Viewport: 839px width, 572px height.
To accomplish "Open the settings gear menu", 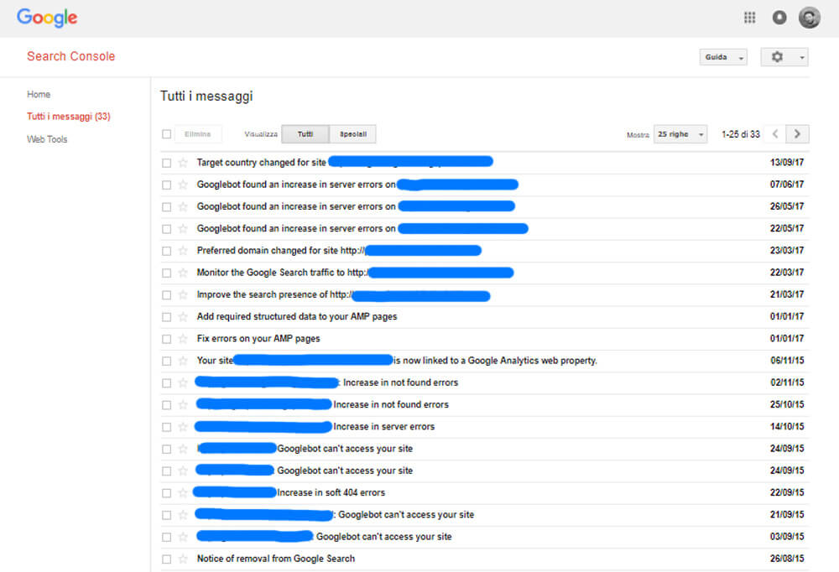I will coord(777,57).
